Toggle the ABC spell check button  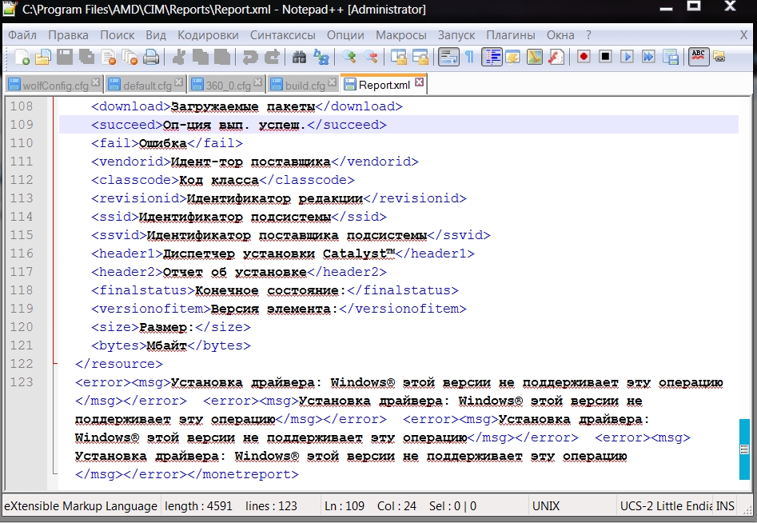point(698,57)
